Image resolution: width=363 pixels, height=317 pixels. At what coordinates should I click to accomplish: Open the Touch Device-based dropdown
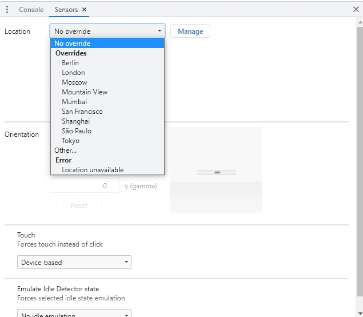pyautogui.click(x=74, y=263)
